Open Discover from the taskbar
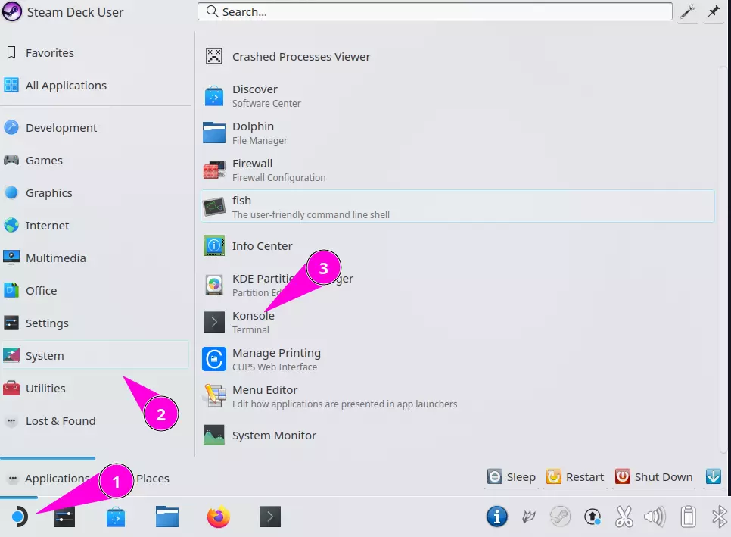 (x=116, y=517)
